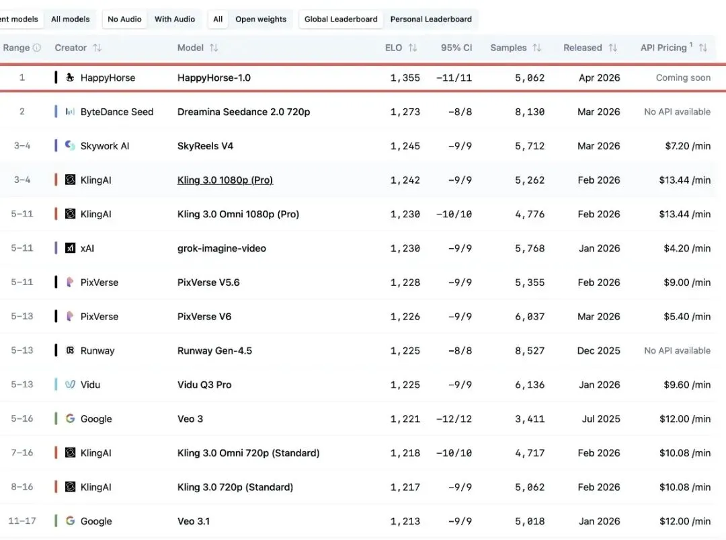This screenshot has height=540, width=726.
Task: Click the ByteDance Seed creator name
Action: pos(117,112)
